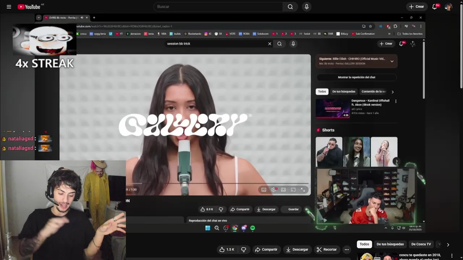This screenshot has width=463, height=260.
Task: Select the De tus búsquedas chip beside De Coscu TV
Action: tap(390, 244)
